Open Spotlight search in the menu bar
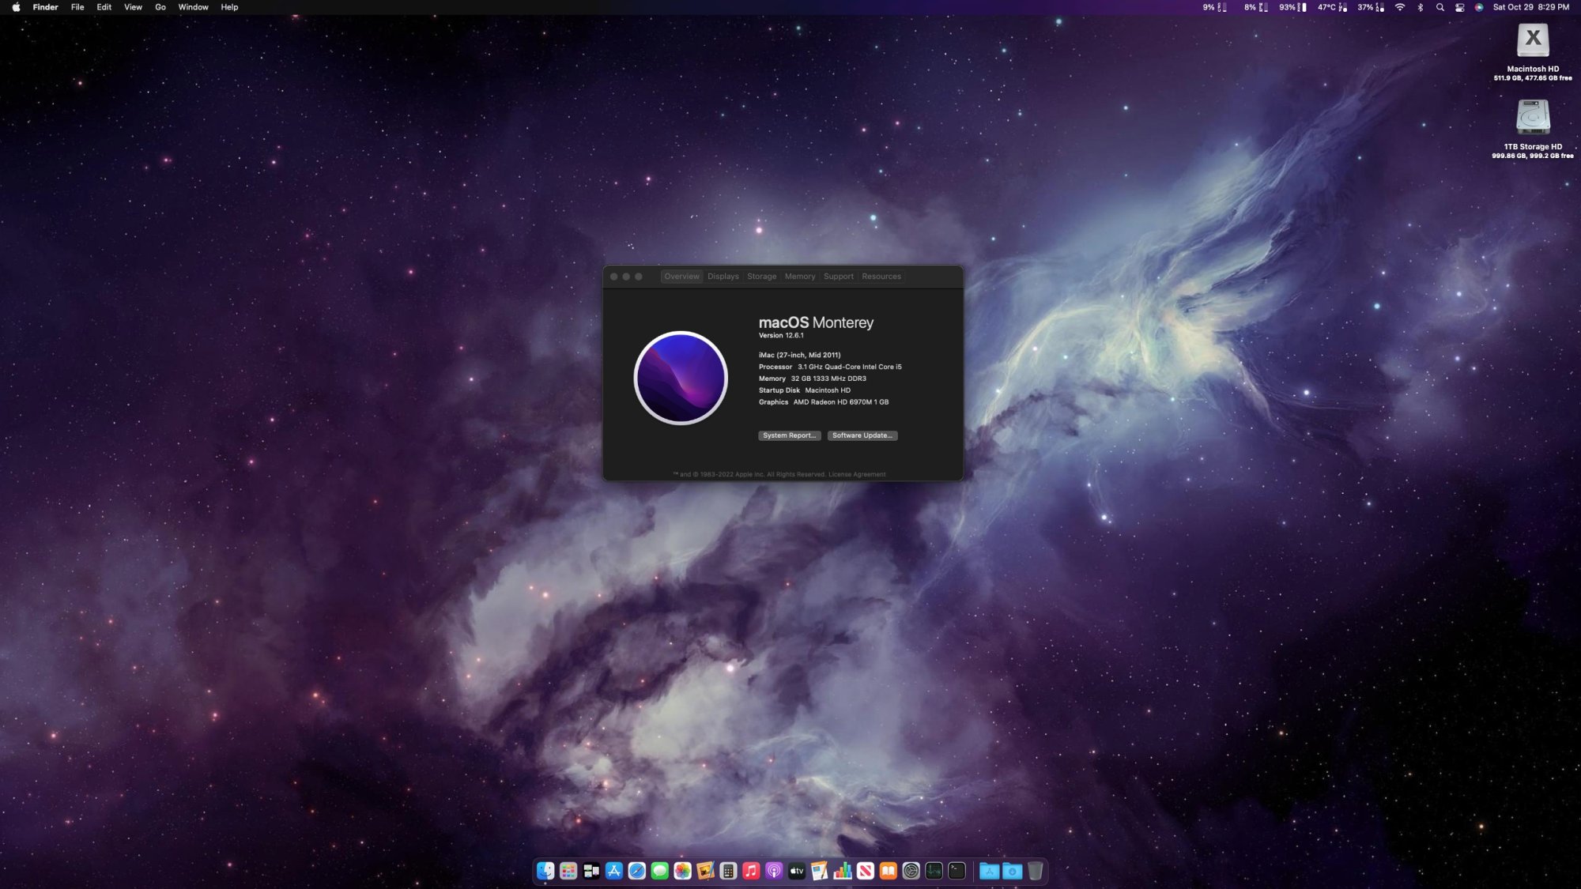 point(1440,7)
